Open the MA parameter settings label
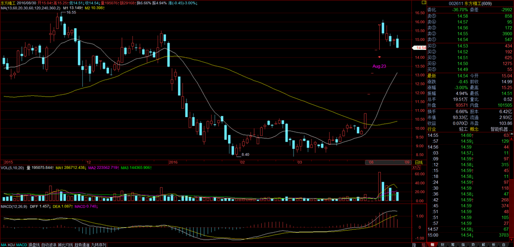Image resolution: width=514 pixels, height=247 pixels. tap(30, 8)
